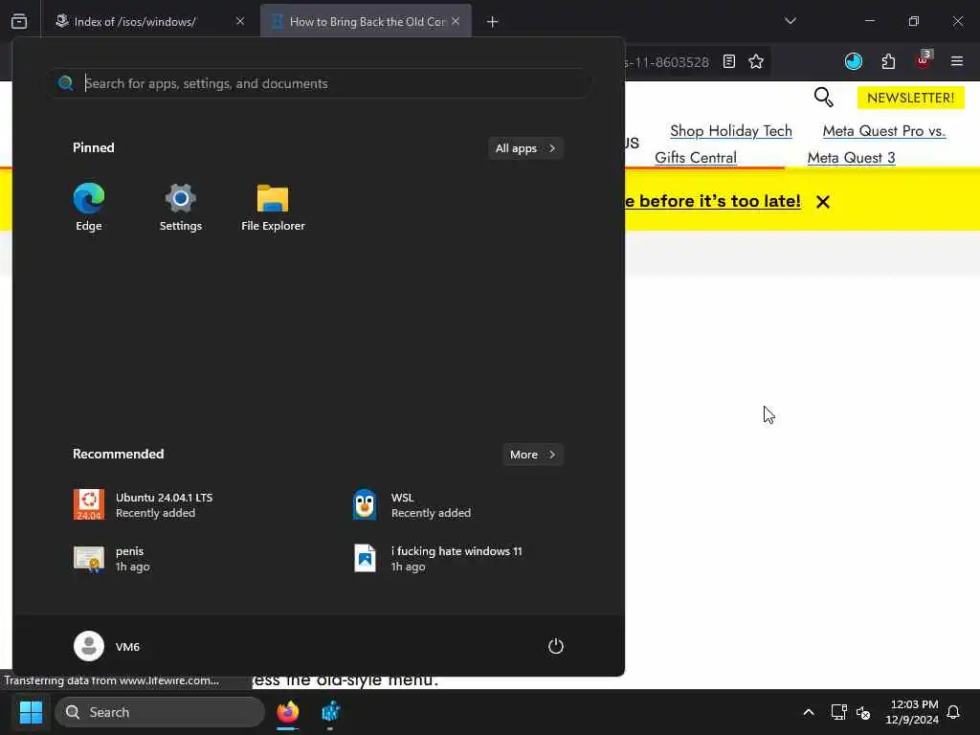This screenshot has width=980, height=735.
Task: Open the Firefox hamburger application menu
Action: click(957, 61)
